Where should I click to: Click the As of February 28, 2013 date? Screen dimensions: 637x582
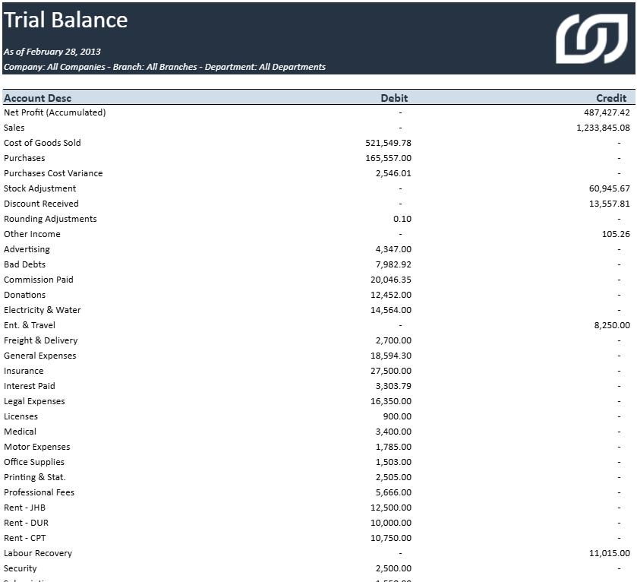(x=52, y=52)
